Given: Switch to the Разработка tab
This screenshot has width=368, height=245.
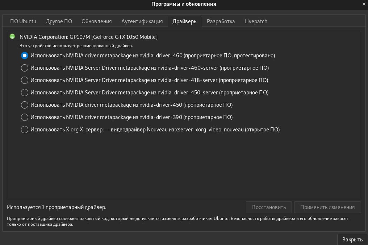Looking at the screenshot, I should (x=221, y=21).
